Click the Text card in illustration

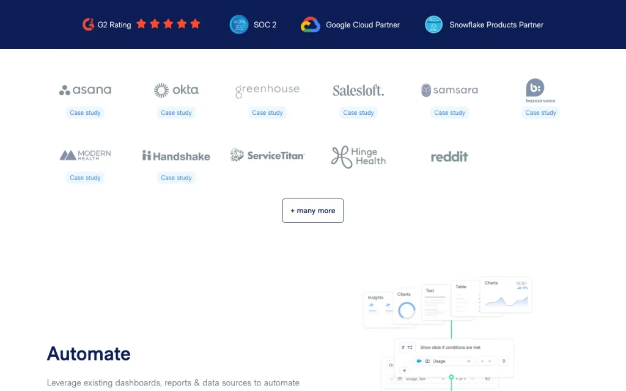click(435, 302)
